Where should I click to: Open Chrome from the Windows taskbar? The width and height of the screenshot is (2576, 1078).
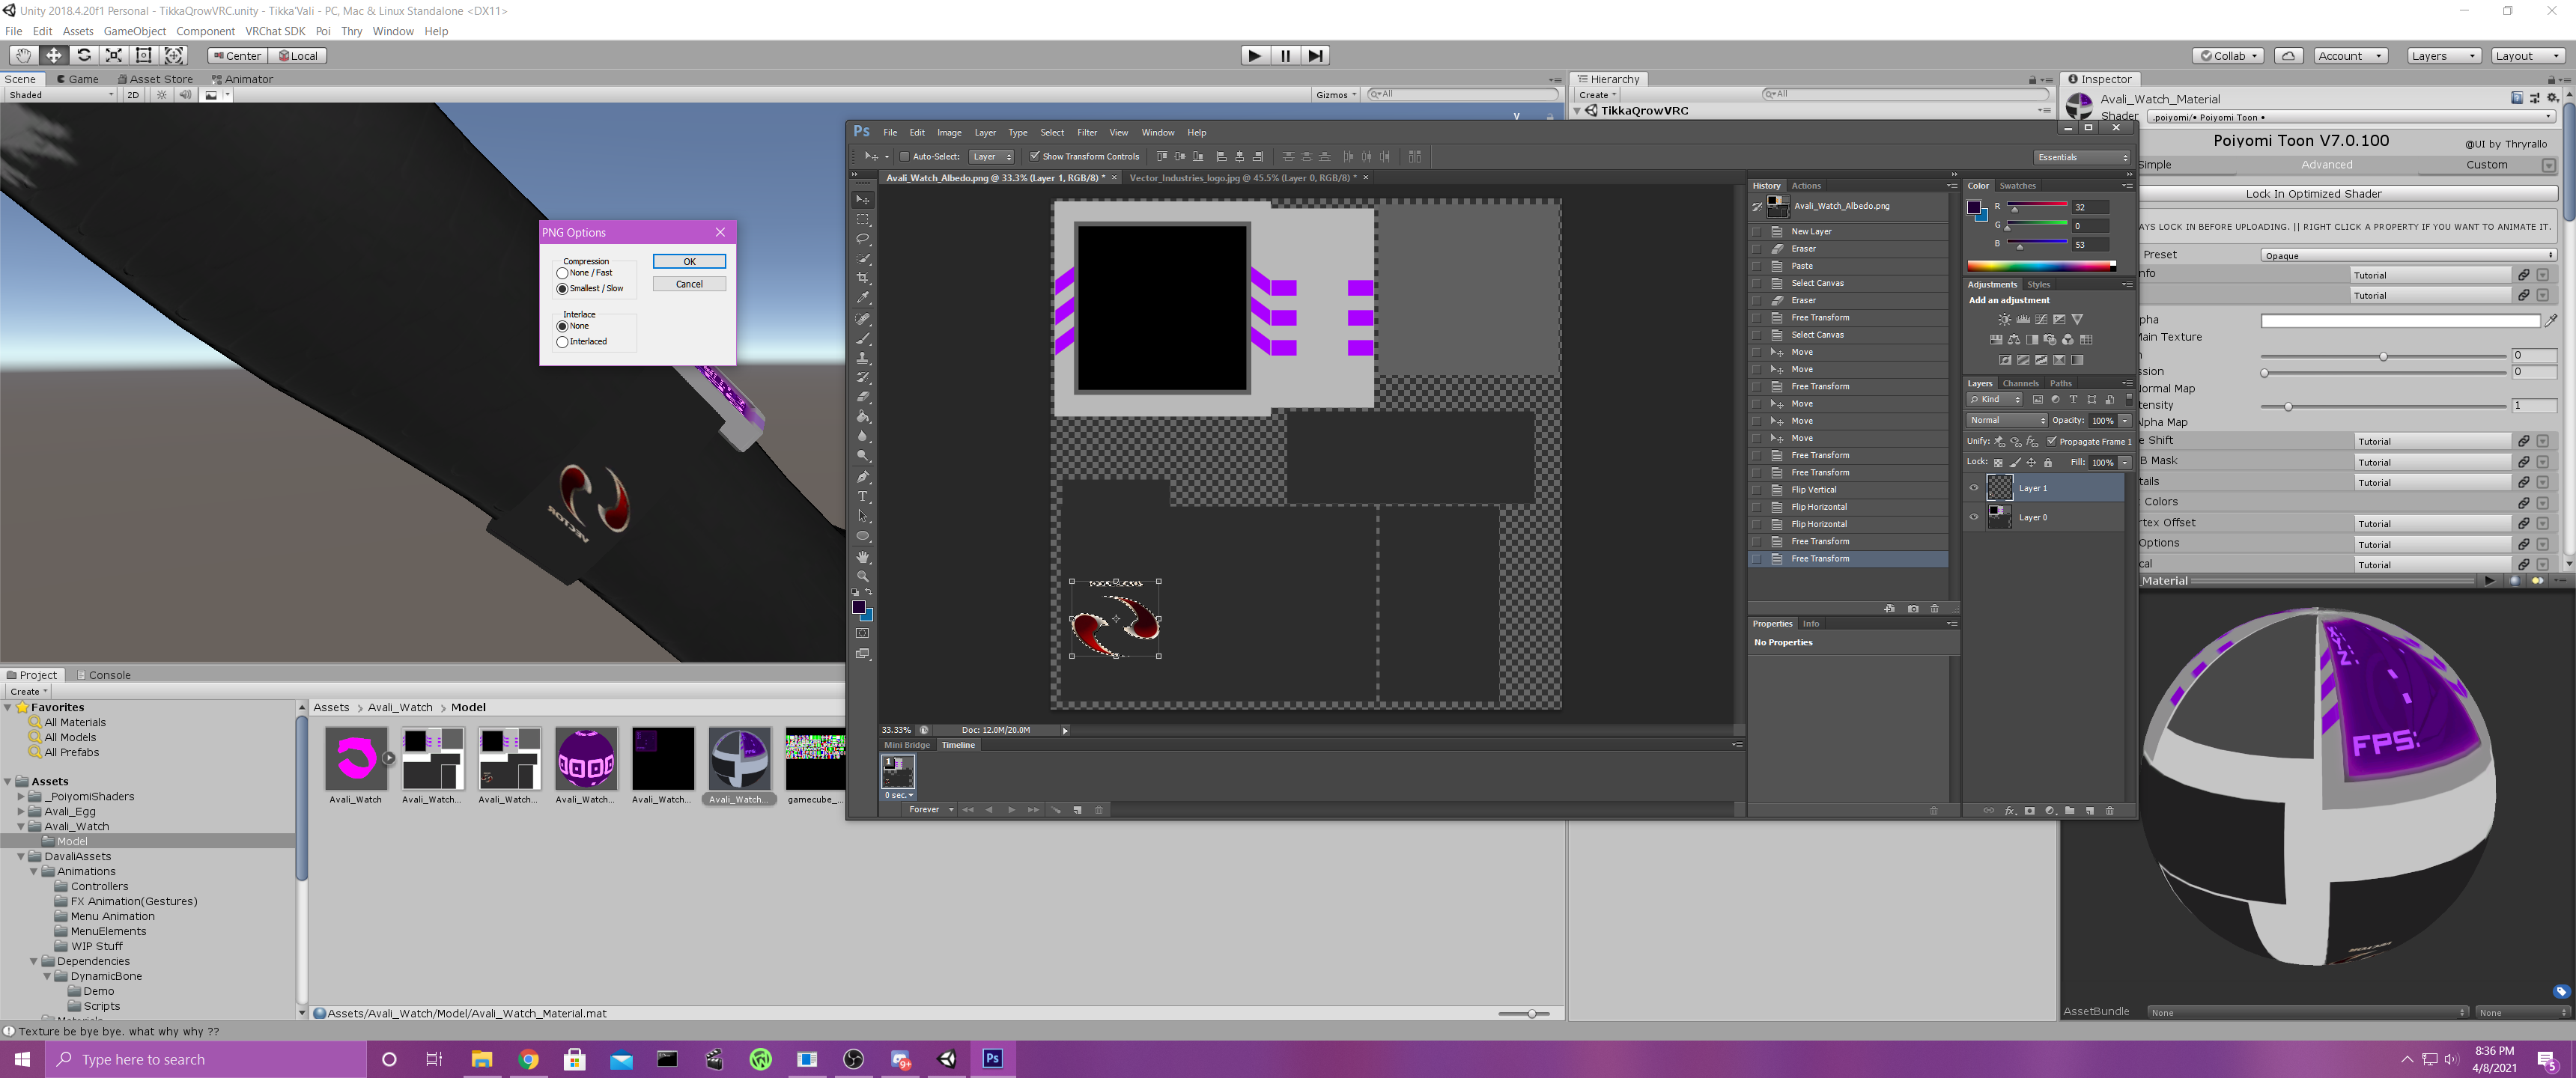click(528, 1059)
